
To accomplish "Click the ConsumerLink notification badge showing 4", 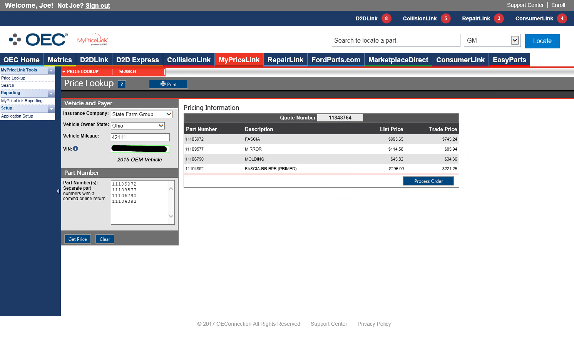I will click(562, 18).
